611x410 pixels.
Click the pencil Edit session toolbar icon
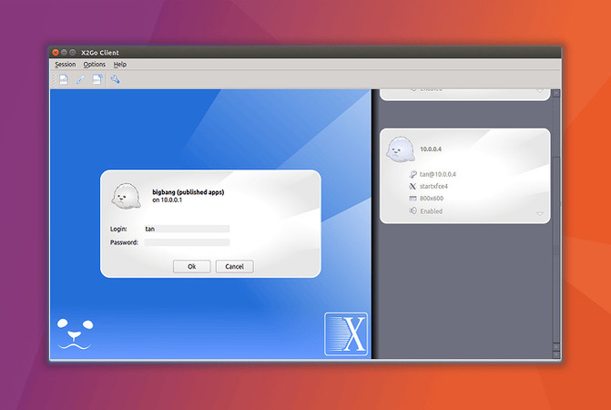coord(80,80)
